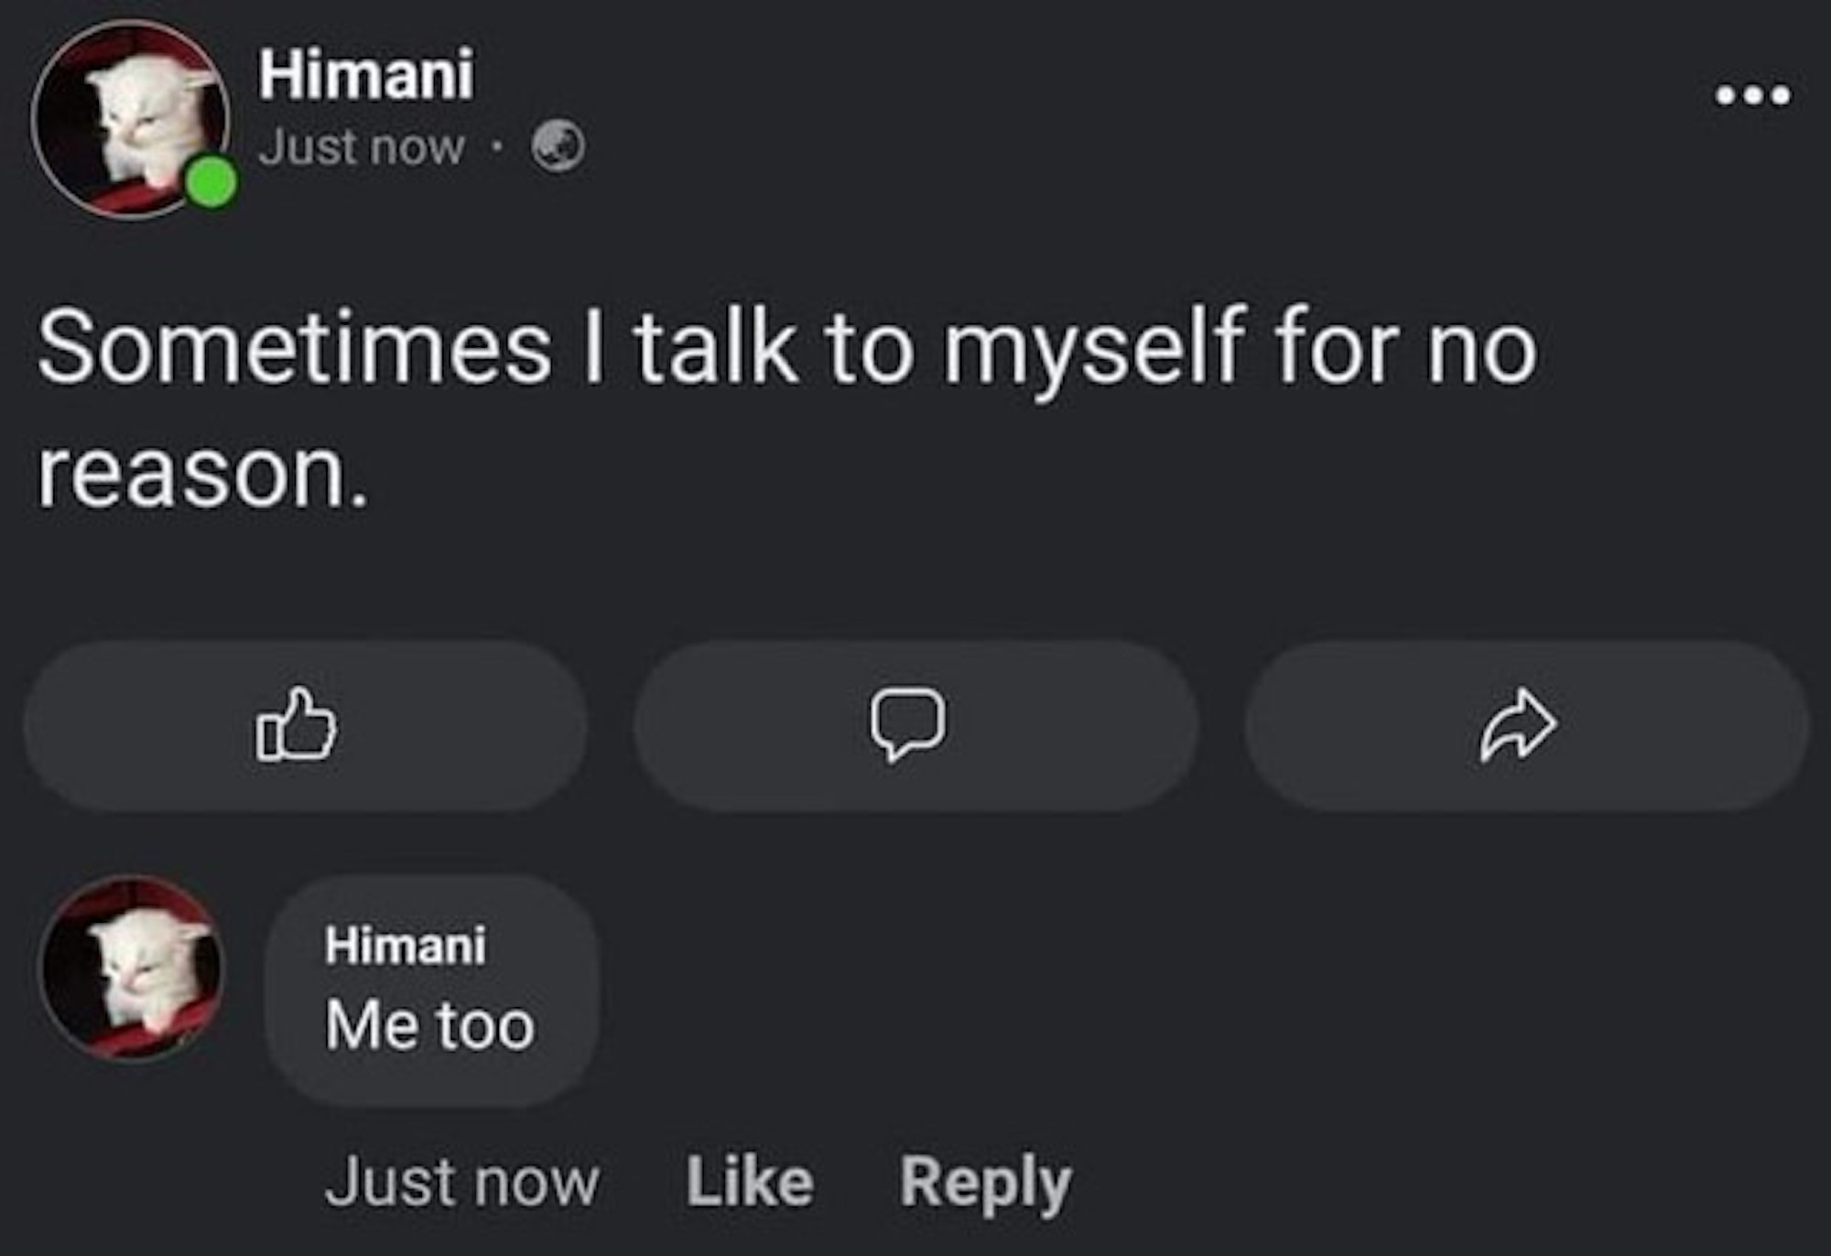1831x1256 pixels.
Task: Click the word 'Sometimes' in the post
Action: 295,349
